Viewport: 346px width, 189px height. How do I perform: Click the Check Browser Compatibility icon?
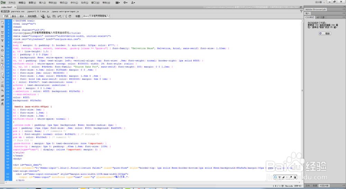65,16
